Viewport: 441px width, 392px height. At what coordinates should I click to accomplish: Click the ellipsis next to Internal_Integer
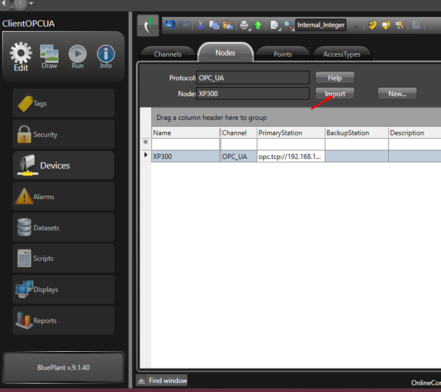click(x=355, y=25)
